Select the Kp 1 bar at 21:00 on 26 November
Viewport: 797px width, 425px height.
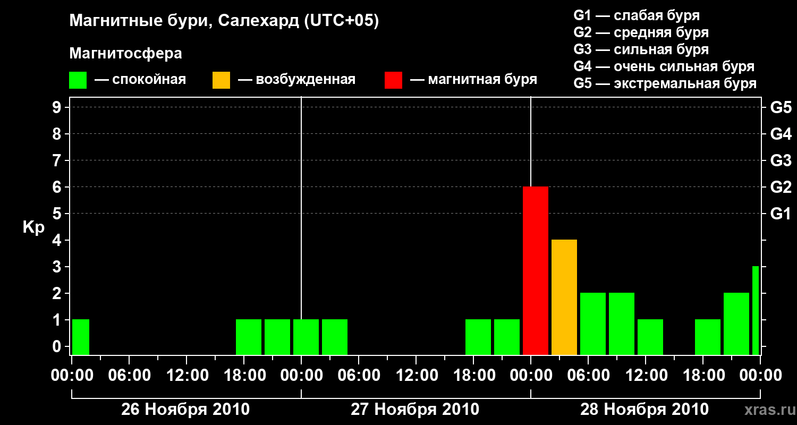(277, 337)
